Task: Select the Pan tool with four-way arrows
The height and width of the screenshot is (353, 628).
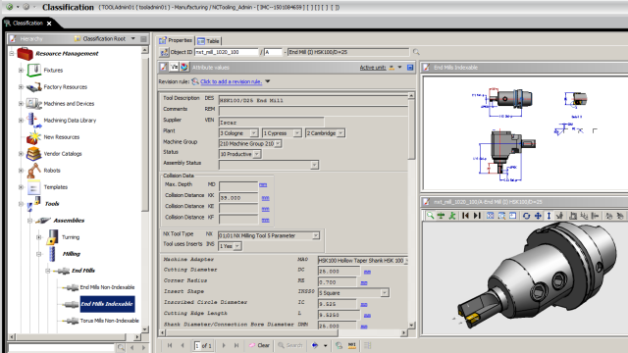Action: coord(538,216)
